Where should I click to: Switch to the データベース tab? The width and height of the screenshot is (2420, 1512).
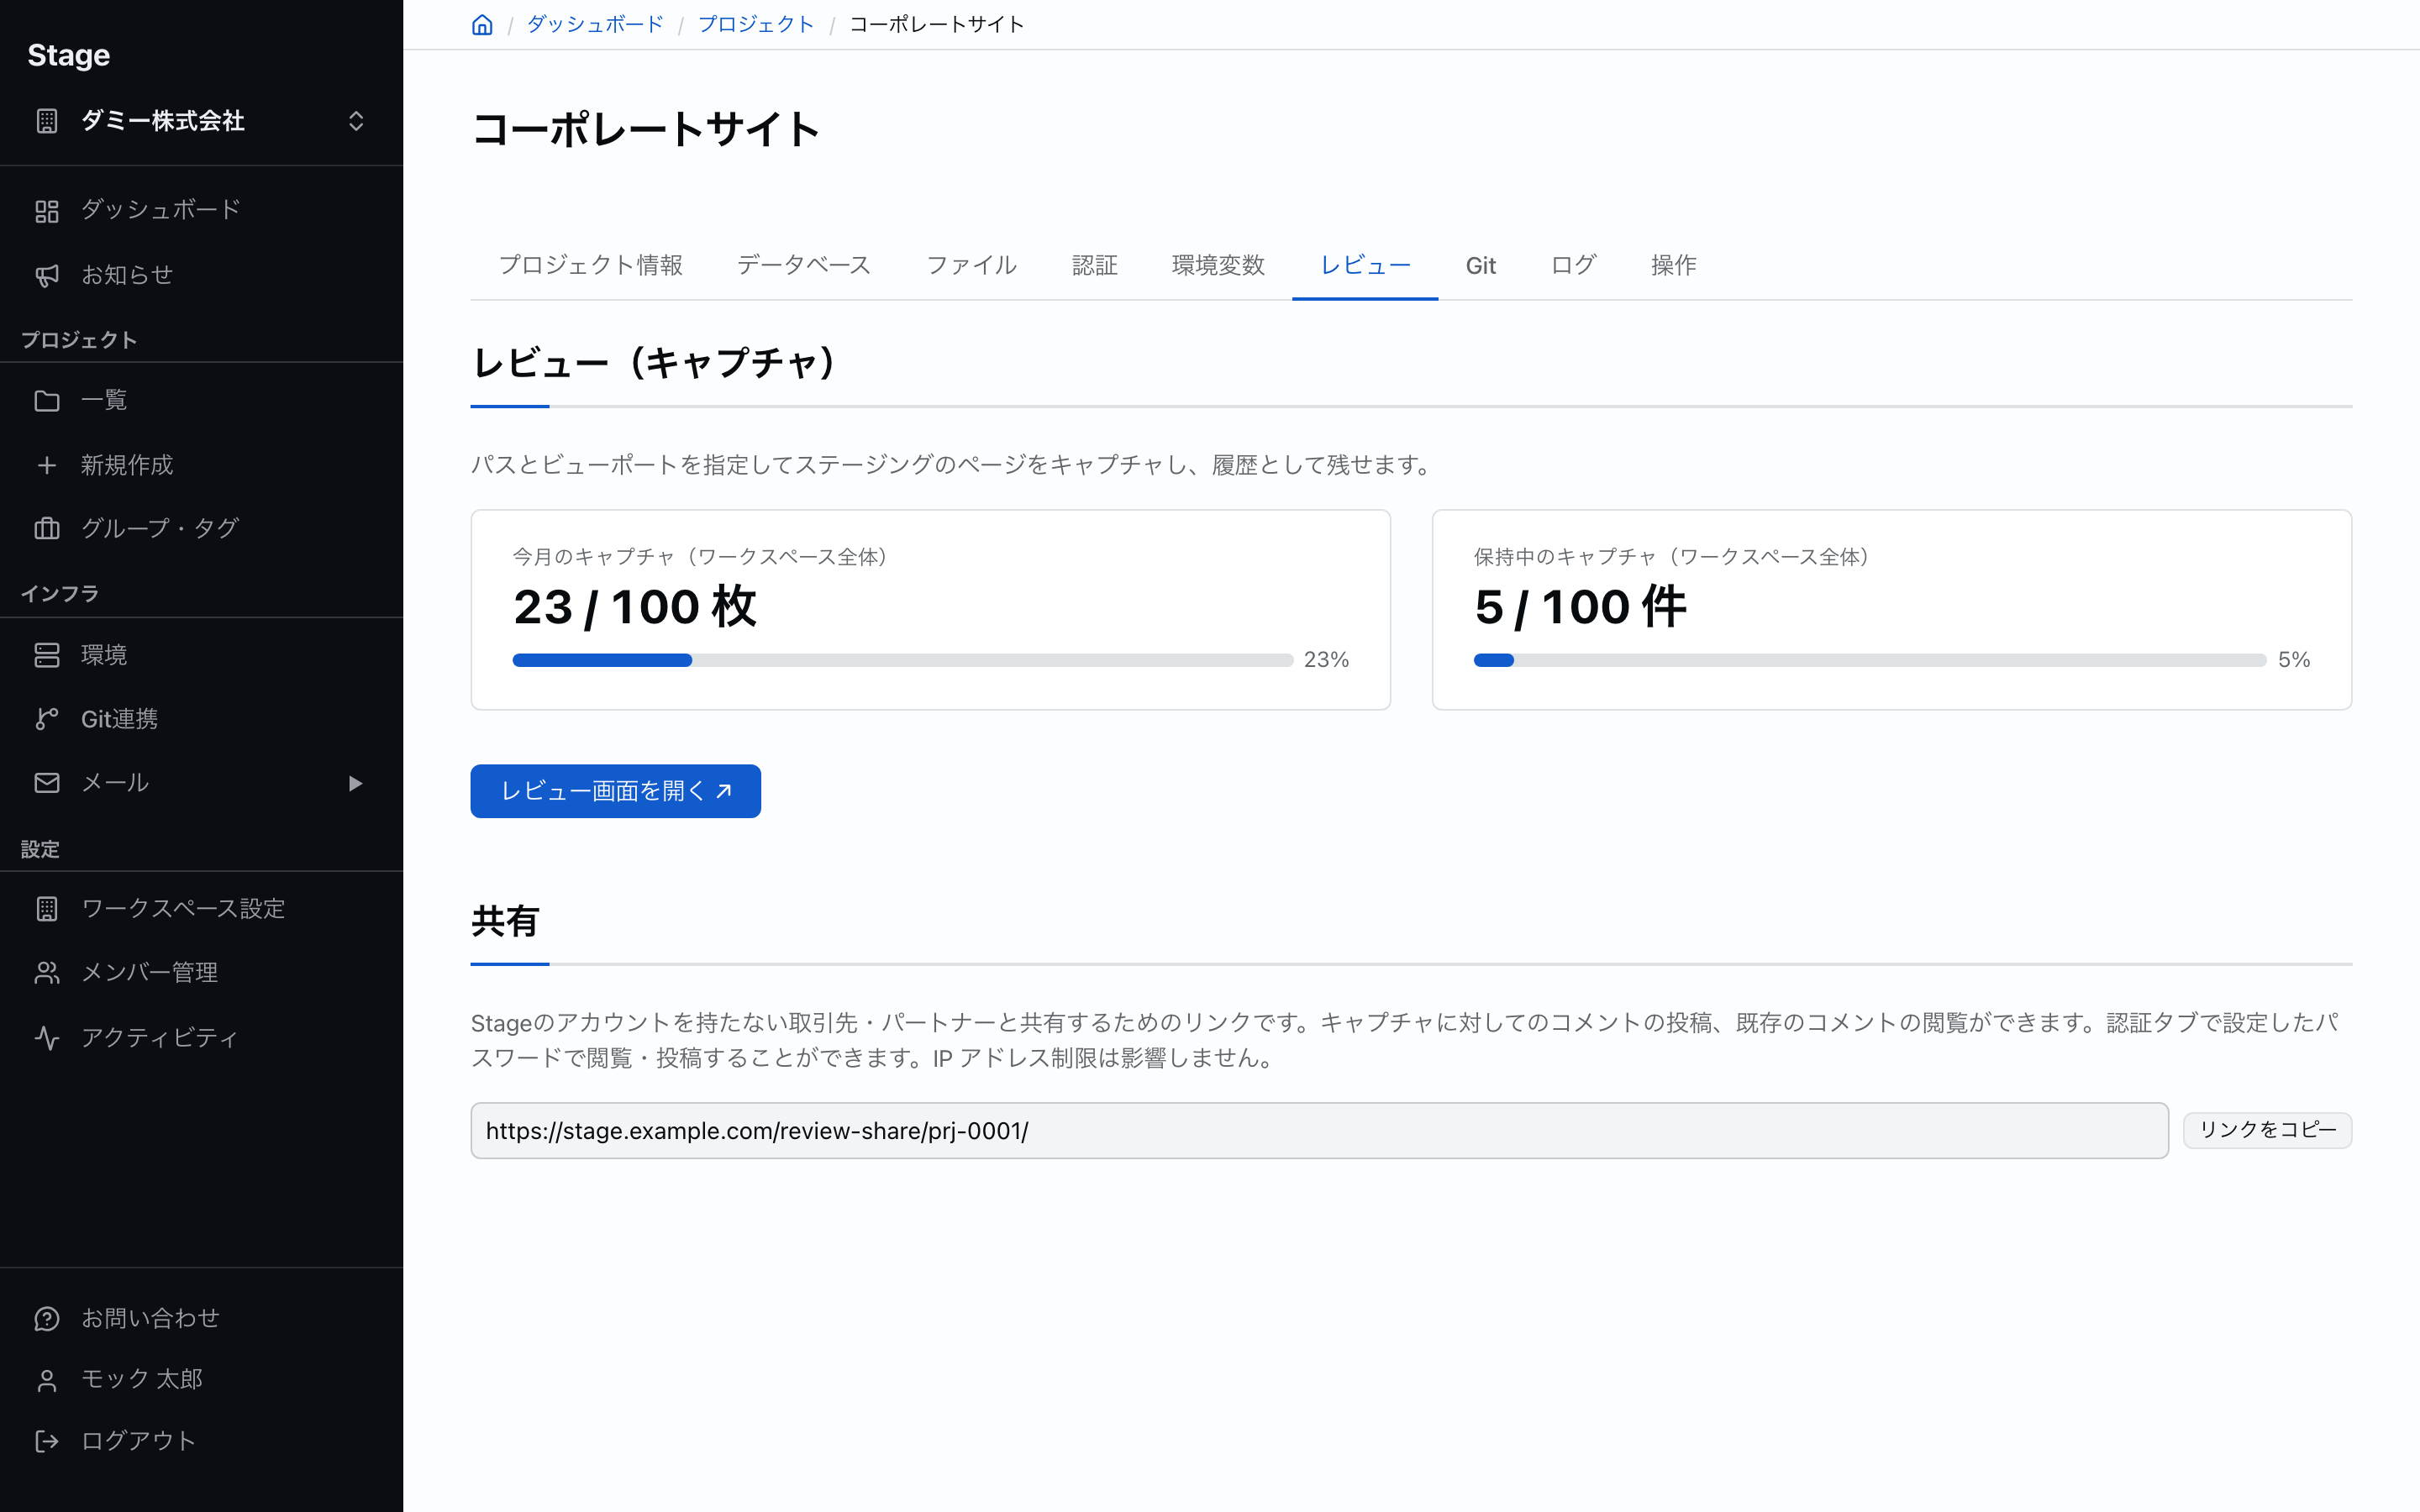point(804,265)
